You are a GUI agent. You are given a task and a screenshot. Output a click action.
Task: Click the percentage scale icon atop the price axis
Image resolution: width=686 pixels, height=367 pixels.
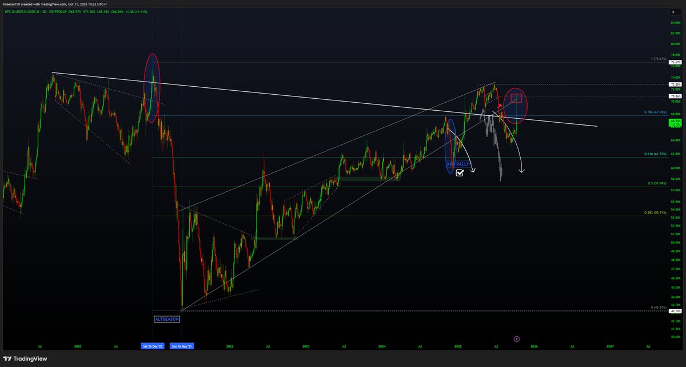pyautogui.click(x=675, y=13)
